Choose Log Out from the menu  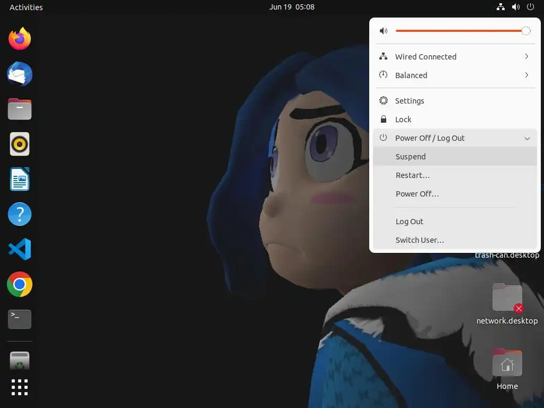(455, 222)
